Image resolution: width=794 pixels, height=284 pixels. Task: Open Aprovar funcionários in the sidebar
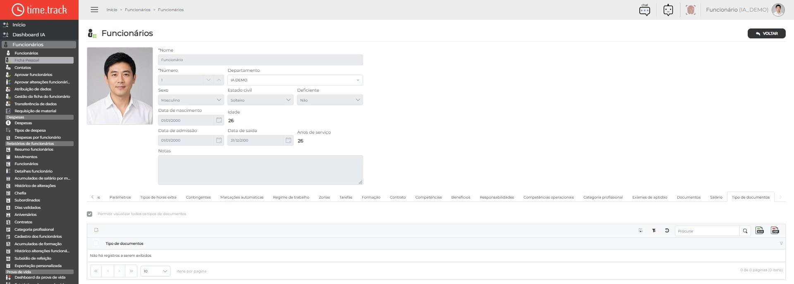(x=33, y=75)
